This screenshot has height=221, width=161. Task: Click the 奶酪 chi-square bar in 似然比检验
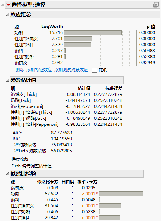[x=121, y=194]
